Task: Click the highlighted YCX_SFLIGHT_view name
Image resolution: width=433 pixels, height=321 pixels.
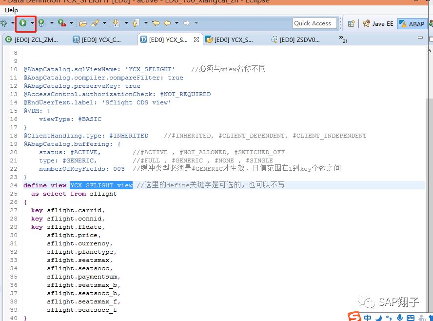Action: point(101,185)
